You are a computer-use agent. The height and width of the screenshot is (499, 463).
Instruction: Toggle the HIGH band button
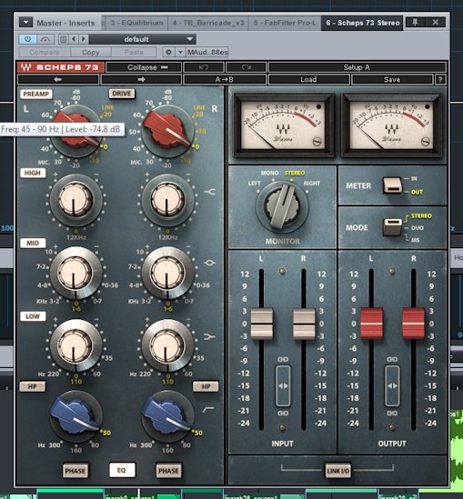33,173
